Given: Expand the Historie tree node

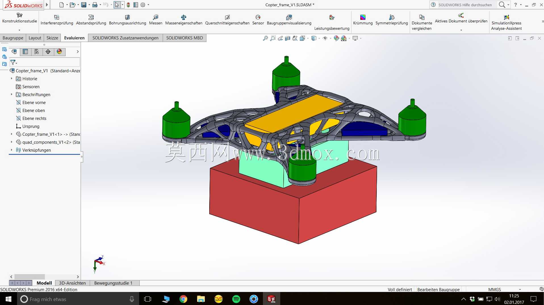Looking at the screenshot, I should click(x=12, y=79).
